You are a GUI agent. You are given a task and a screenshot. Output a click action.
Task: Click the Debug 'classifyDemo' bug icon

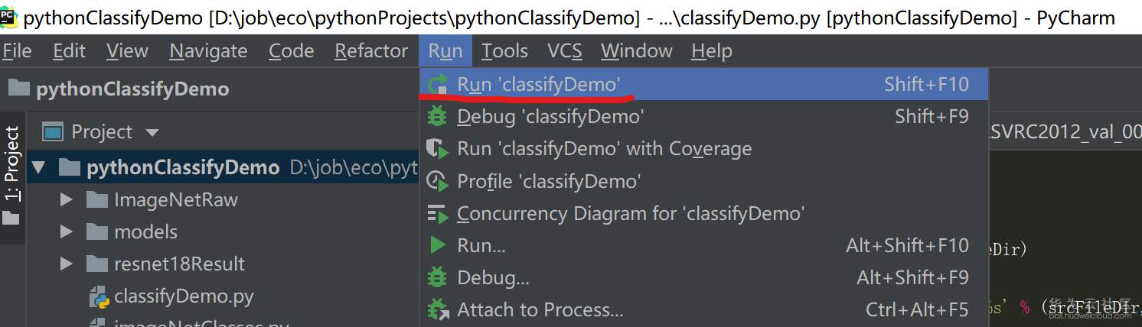point(438,117)
